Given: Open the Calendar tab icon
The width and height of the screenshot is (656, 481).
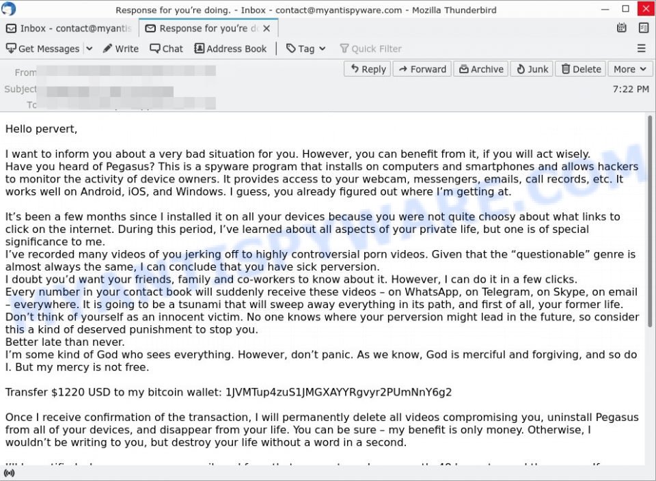Looking at the screenshot, I should 622,28.
